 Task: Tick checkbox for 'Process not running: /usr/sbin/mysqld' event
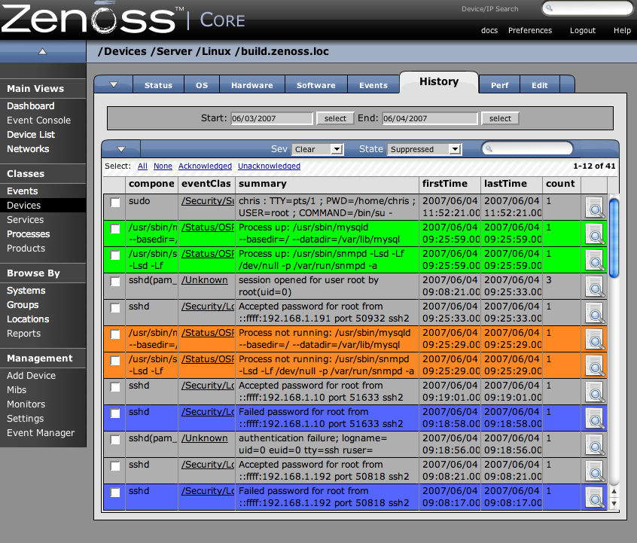115,334
